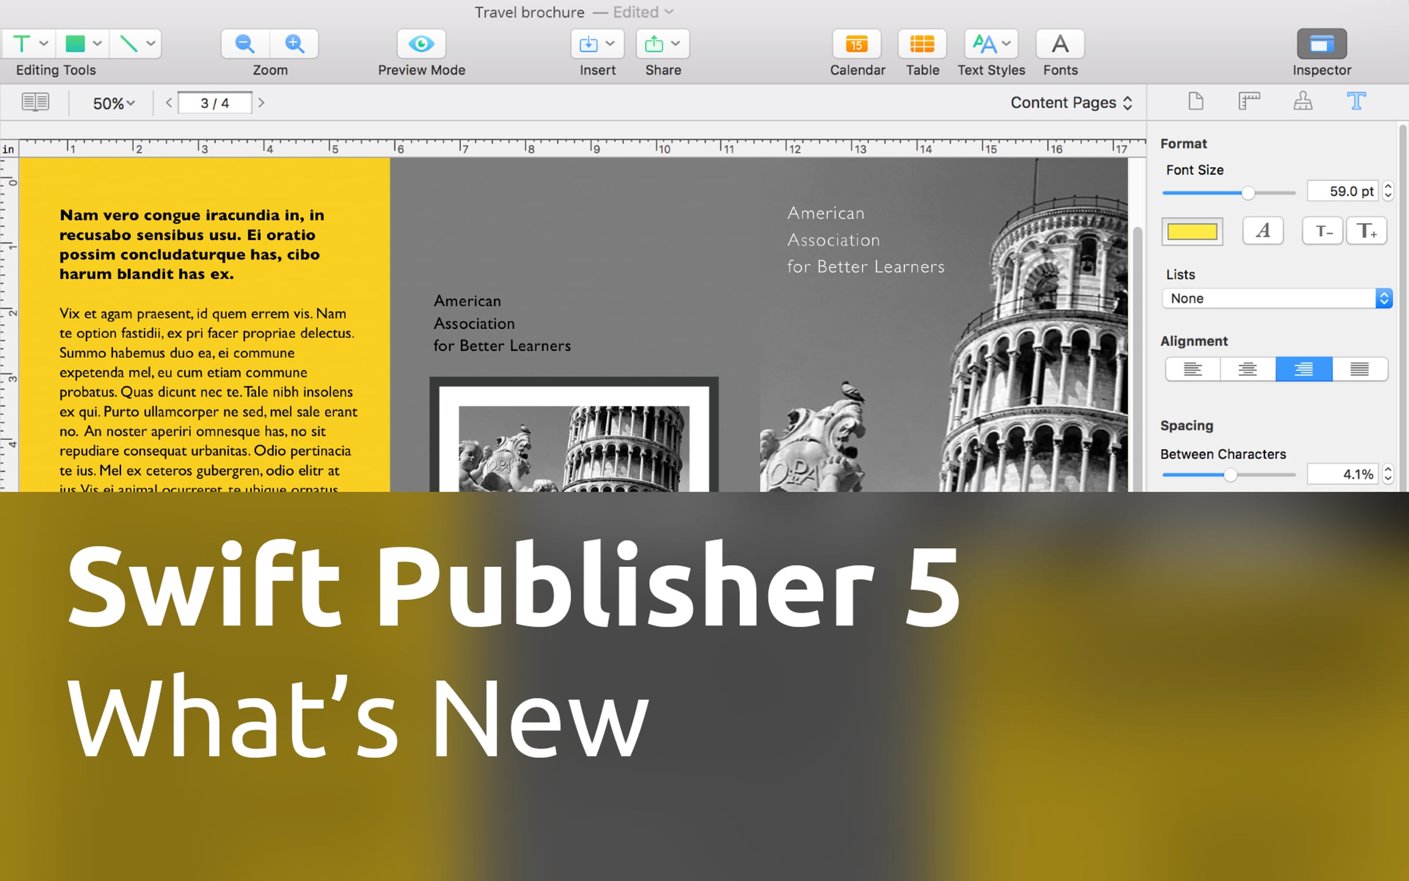Open the 50% zoom level dropdown
The height and width of the screenshot is (881, 1409).
pyautogui.click(x=114, y=103)
